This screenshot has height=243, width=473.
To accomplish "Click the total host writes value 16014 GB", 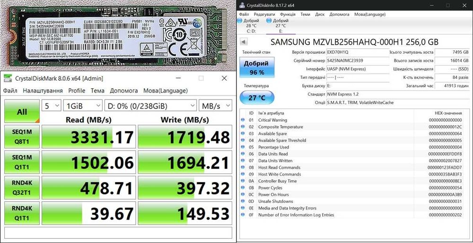I will pos(452,60).
